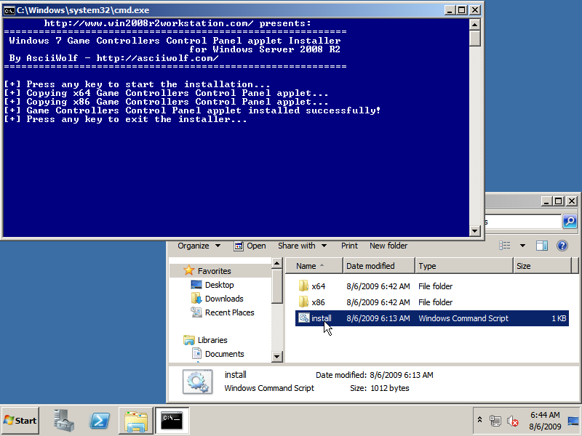Viewport: 582px width, 436px height.
Task: Click the cmd window scrollbar thumb
Action: click(475, 39)
